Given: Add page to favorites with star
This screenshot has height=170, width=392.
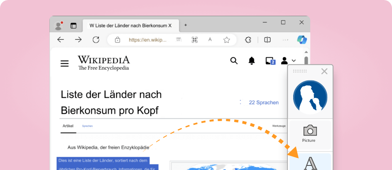Looking at the screenshot, I should tap(226, 40).
